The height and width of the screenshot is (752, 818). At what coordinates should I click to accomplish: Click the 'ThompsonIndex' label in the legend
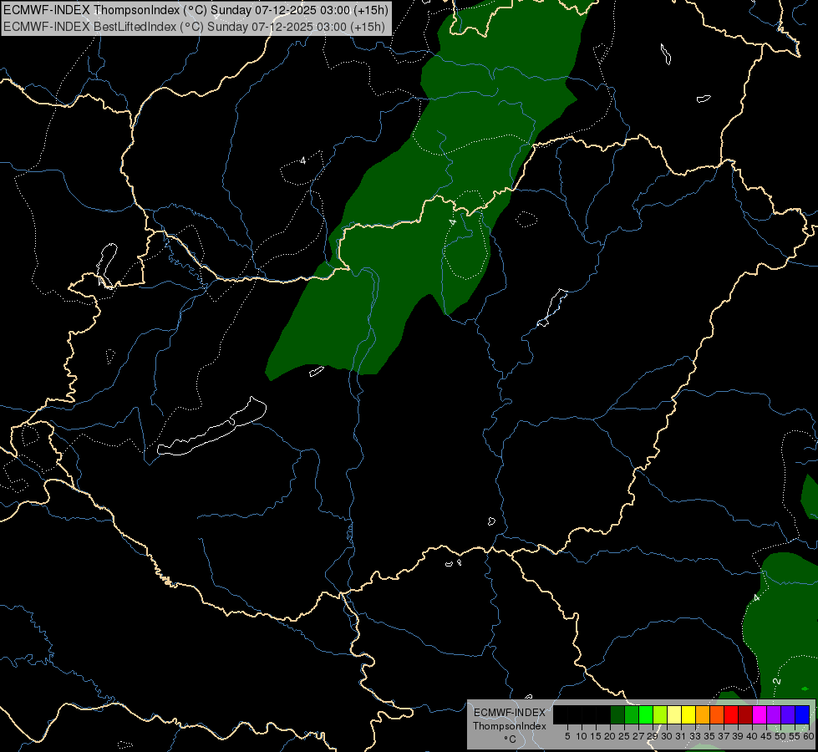[510, 726]
